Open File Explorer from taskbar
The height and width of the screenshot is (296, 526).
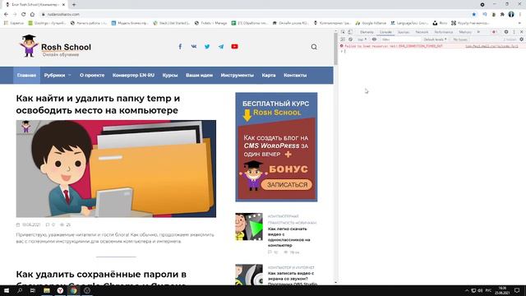point(47,290)
